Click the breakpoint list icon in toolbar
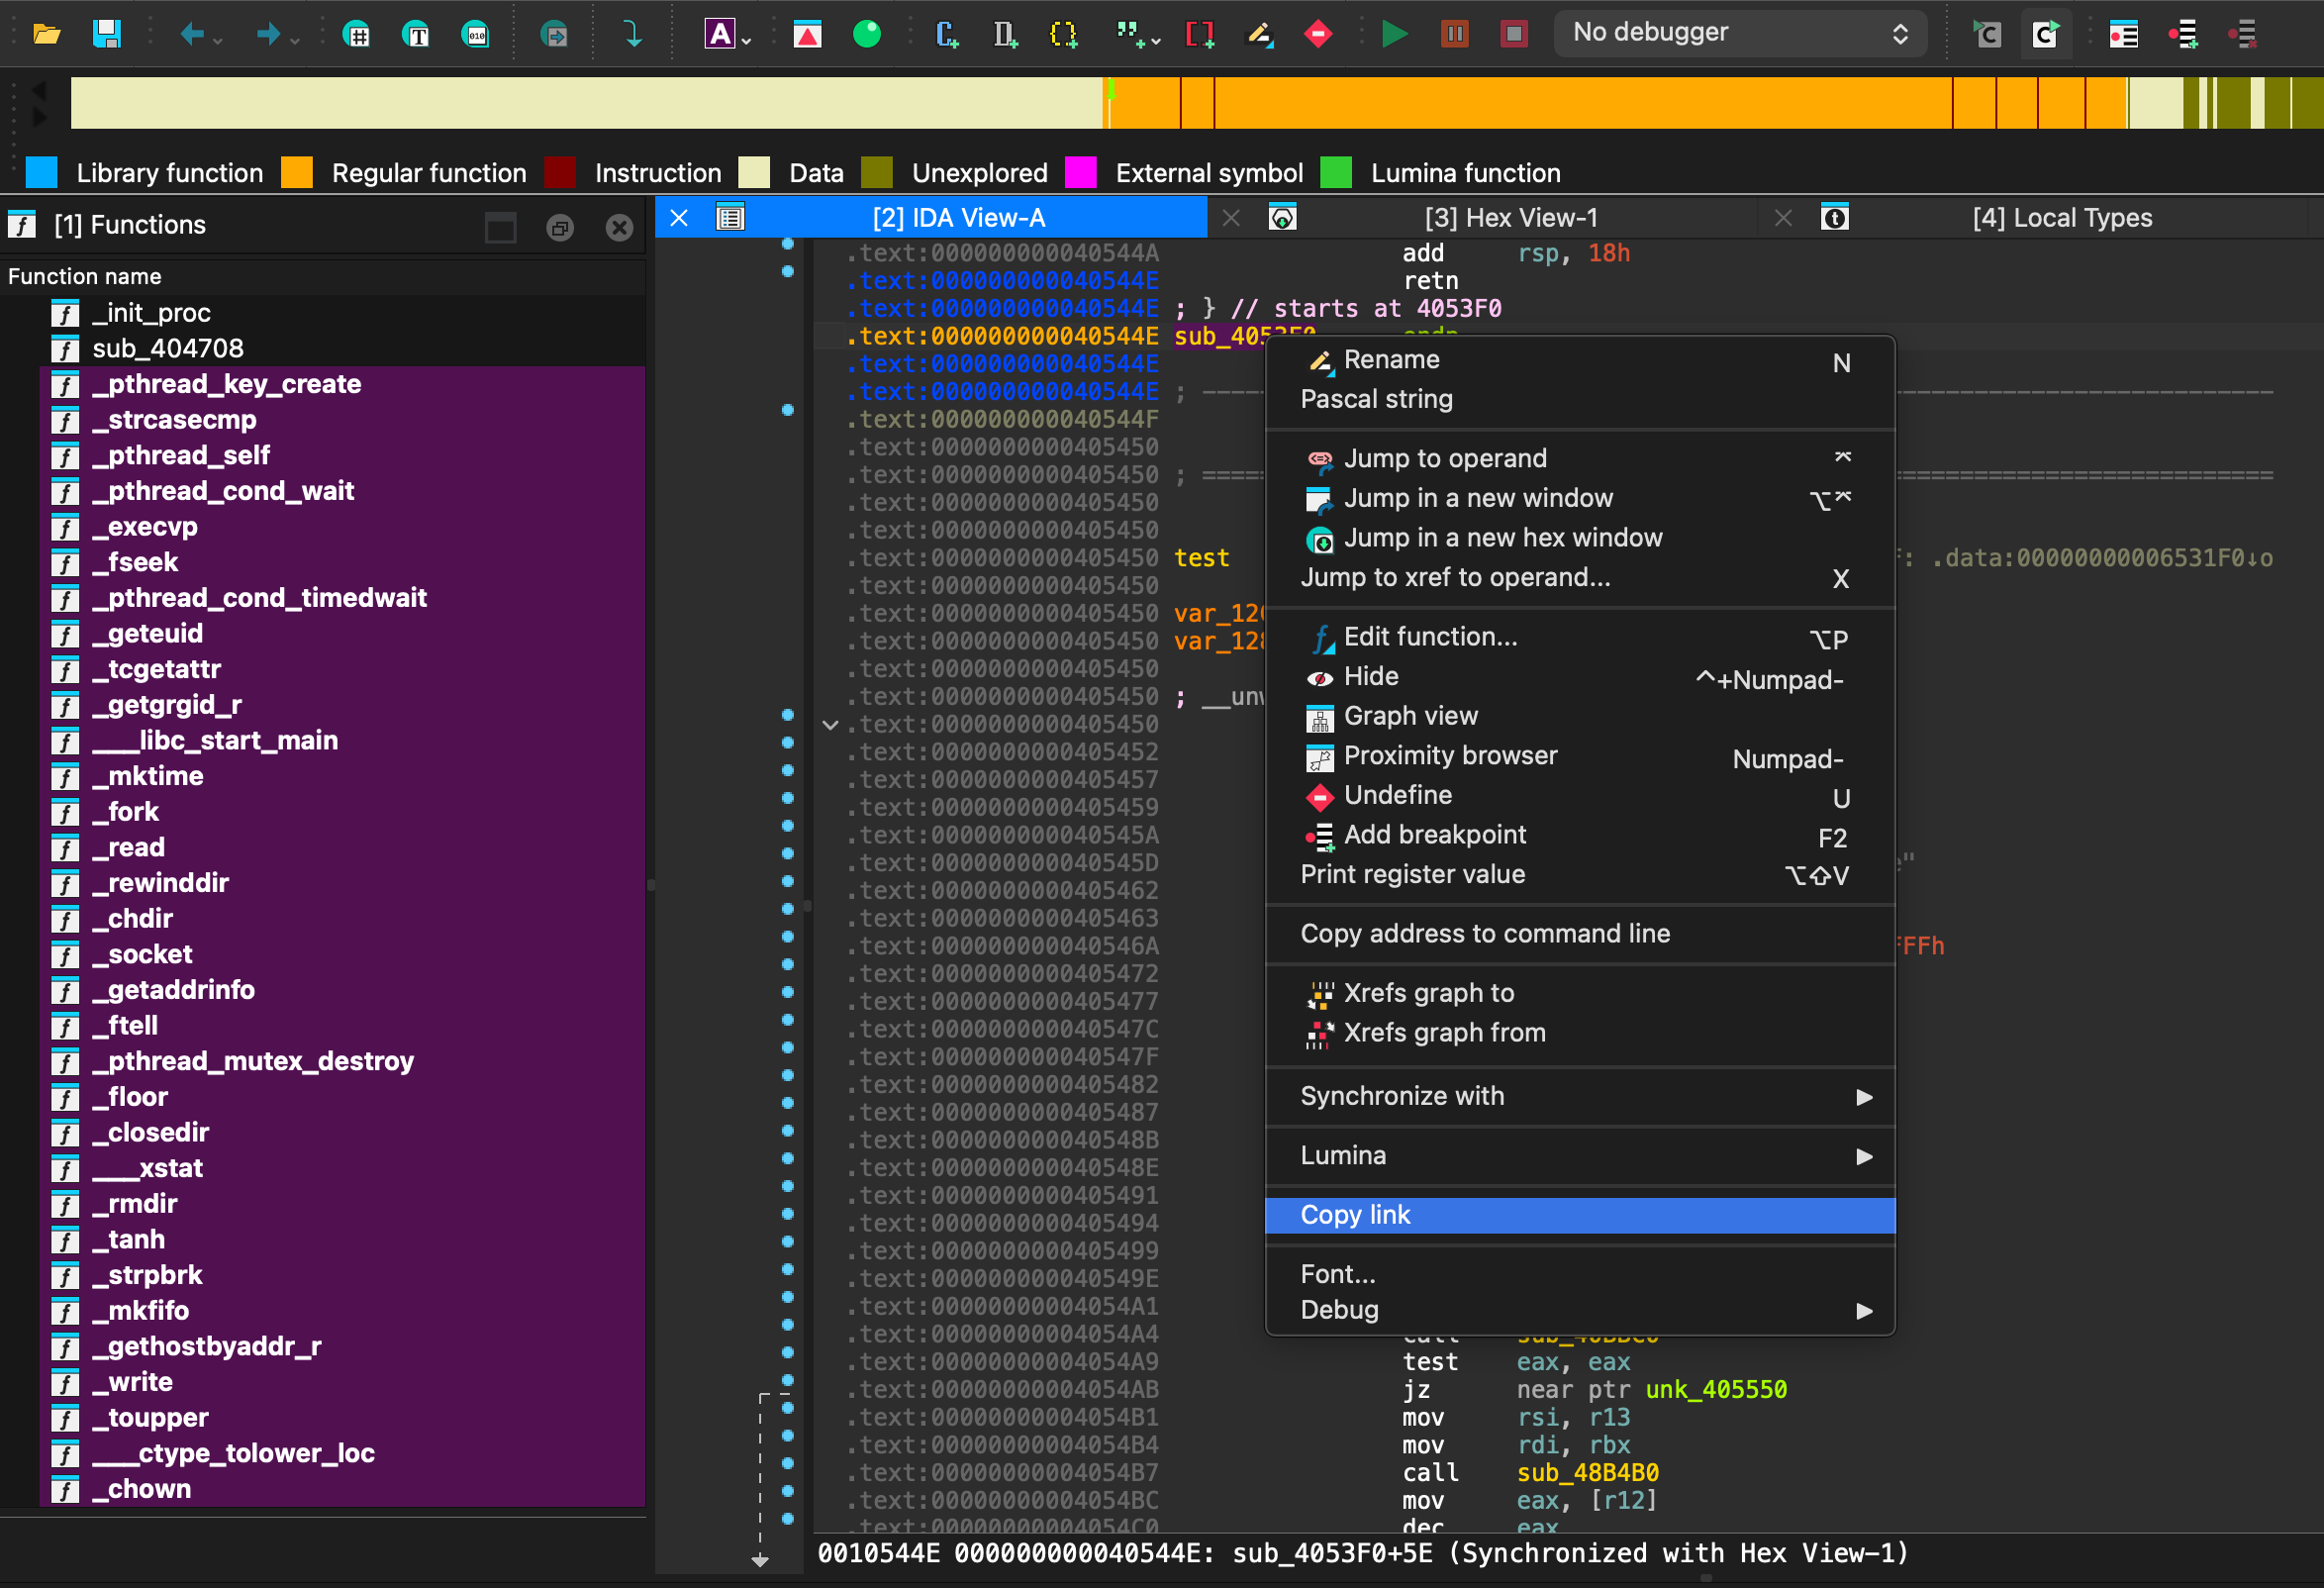Screen dimensions: 2324x1588 pyautogui.click(x=2123, y=34)
